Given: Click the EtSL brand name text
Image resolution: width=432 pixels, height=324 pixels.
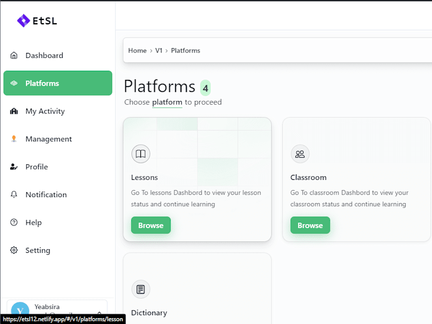Looking at the screenshot, I should pos(45,21).
